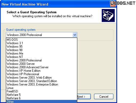Cancel the New Virtual Machine Wizard

tap(104, 97)
